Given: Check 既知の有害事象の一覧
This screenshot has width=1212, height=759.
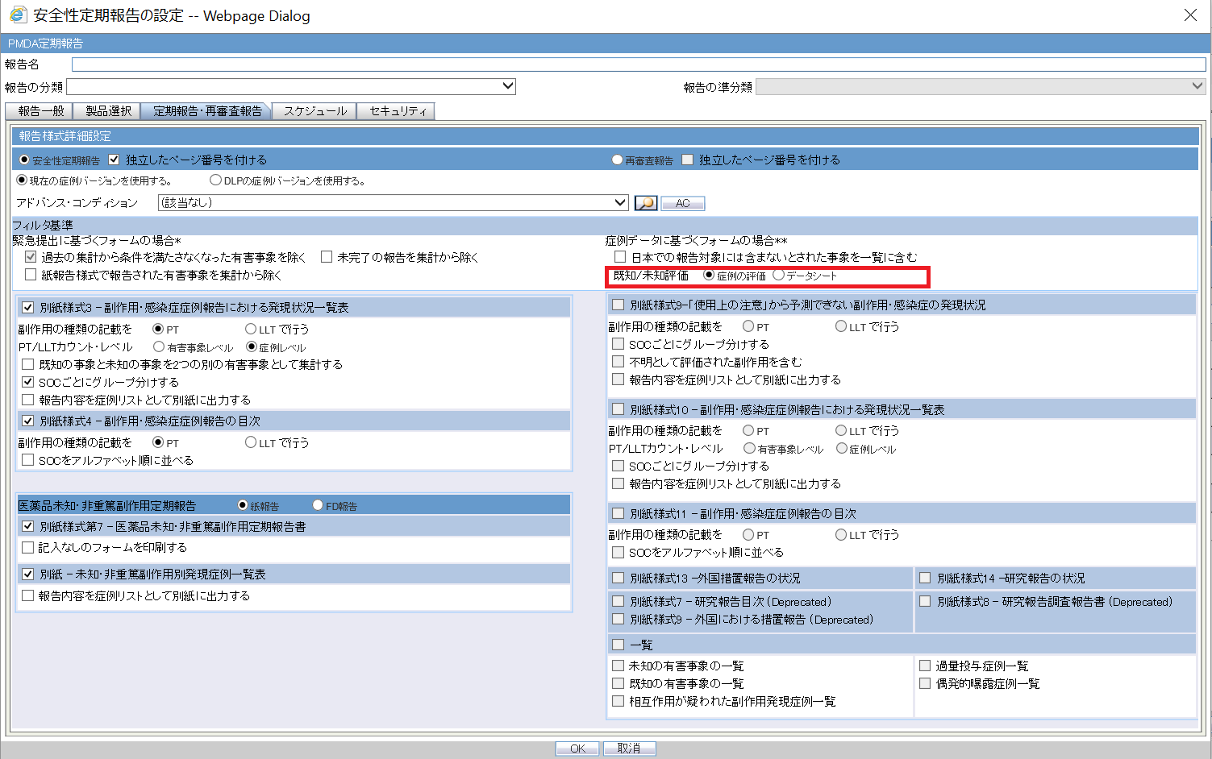Looking at the screenshot, I should pos(618,683).
